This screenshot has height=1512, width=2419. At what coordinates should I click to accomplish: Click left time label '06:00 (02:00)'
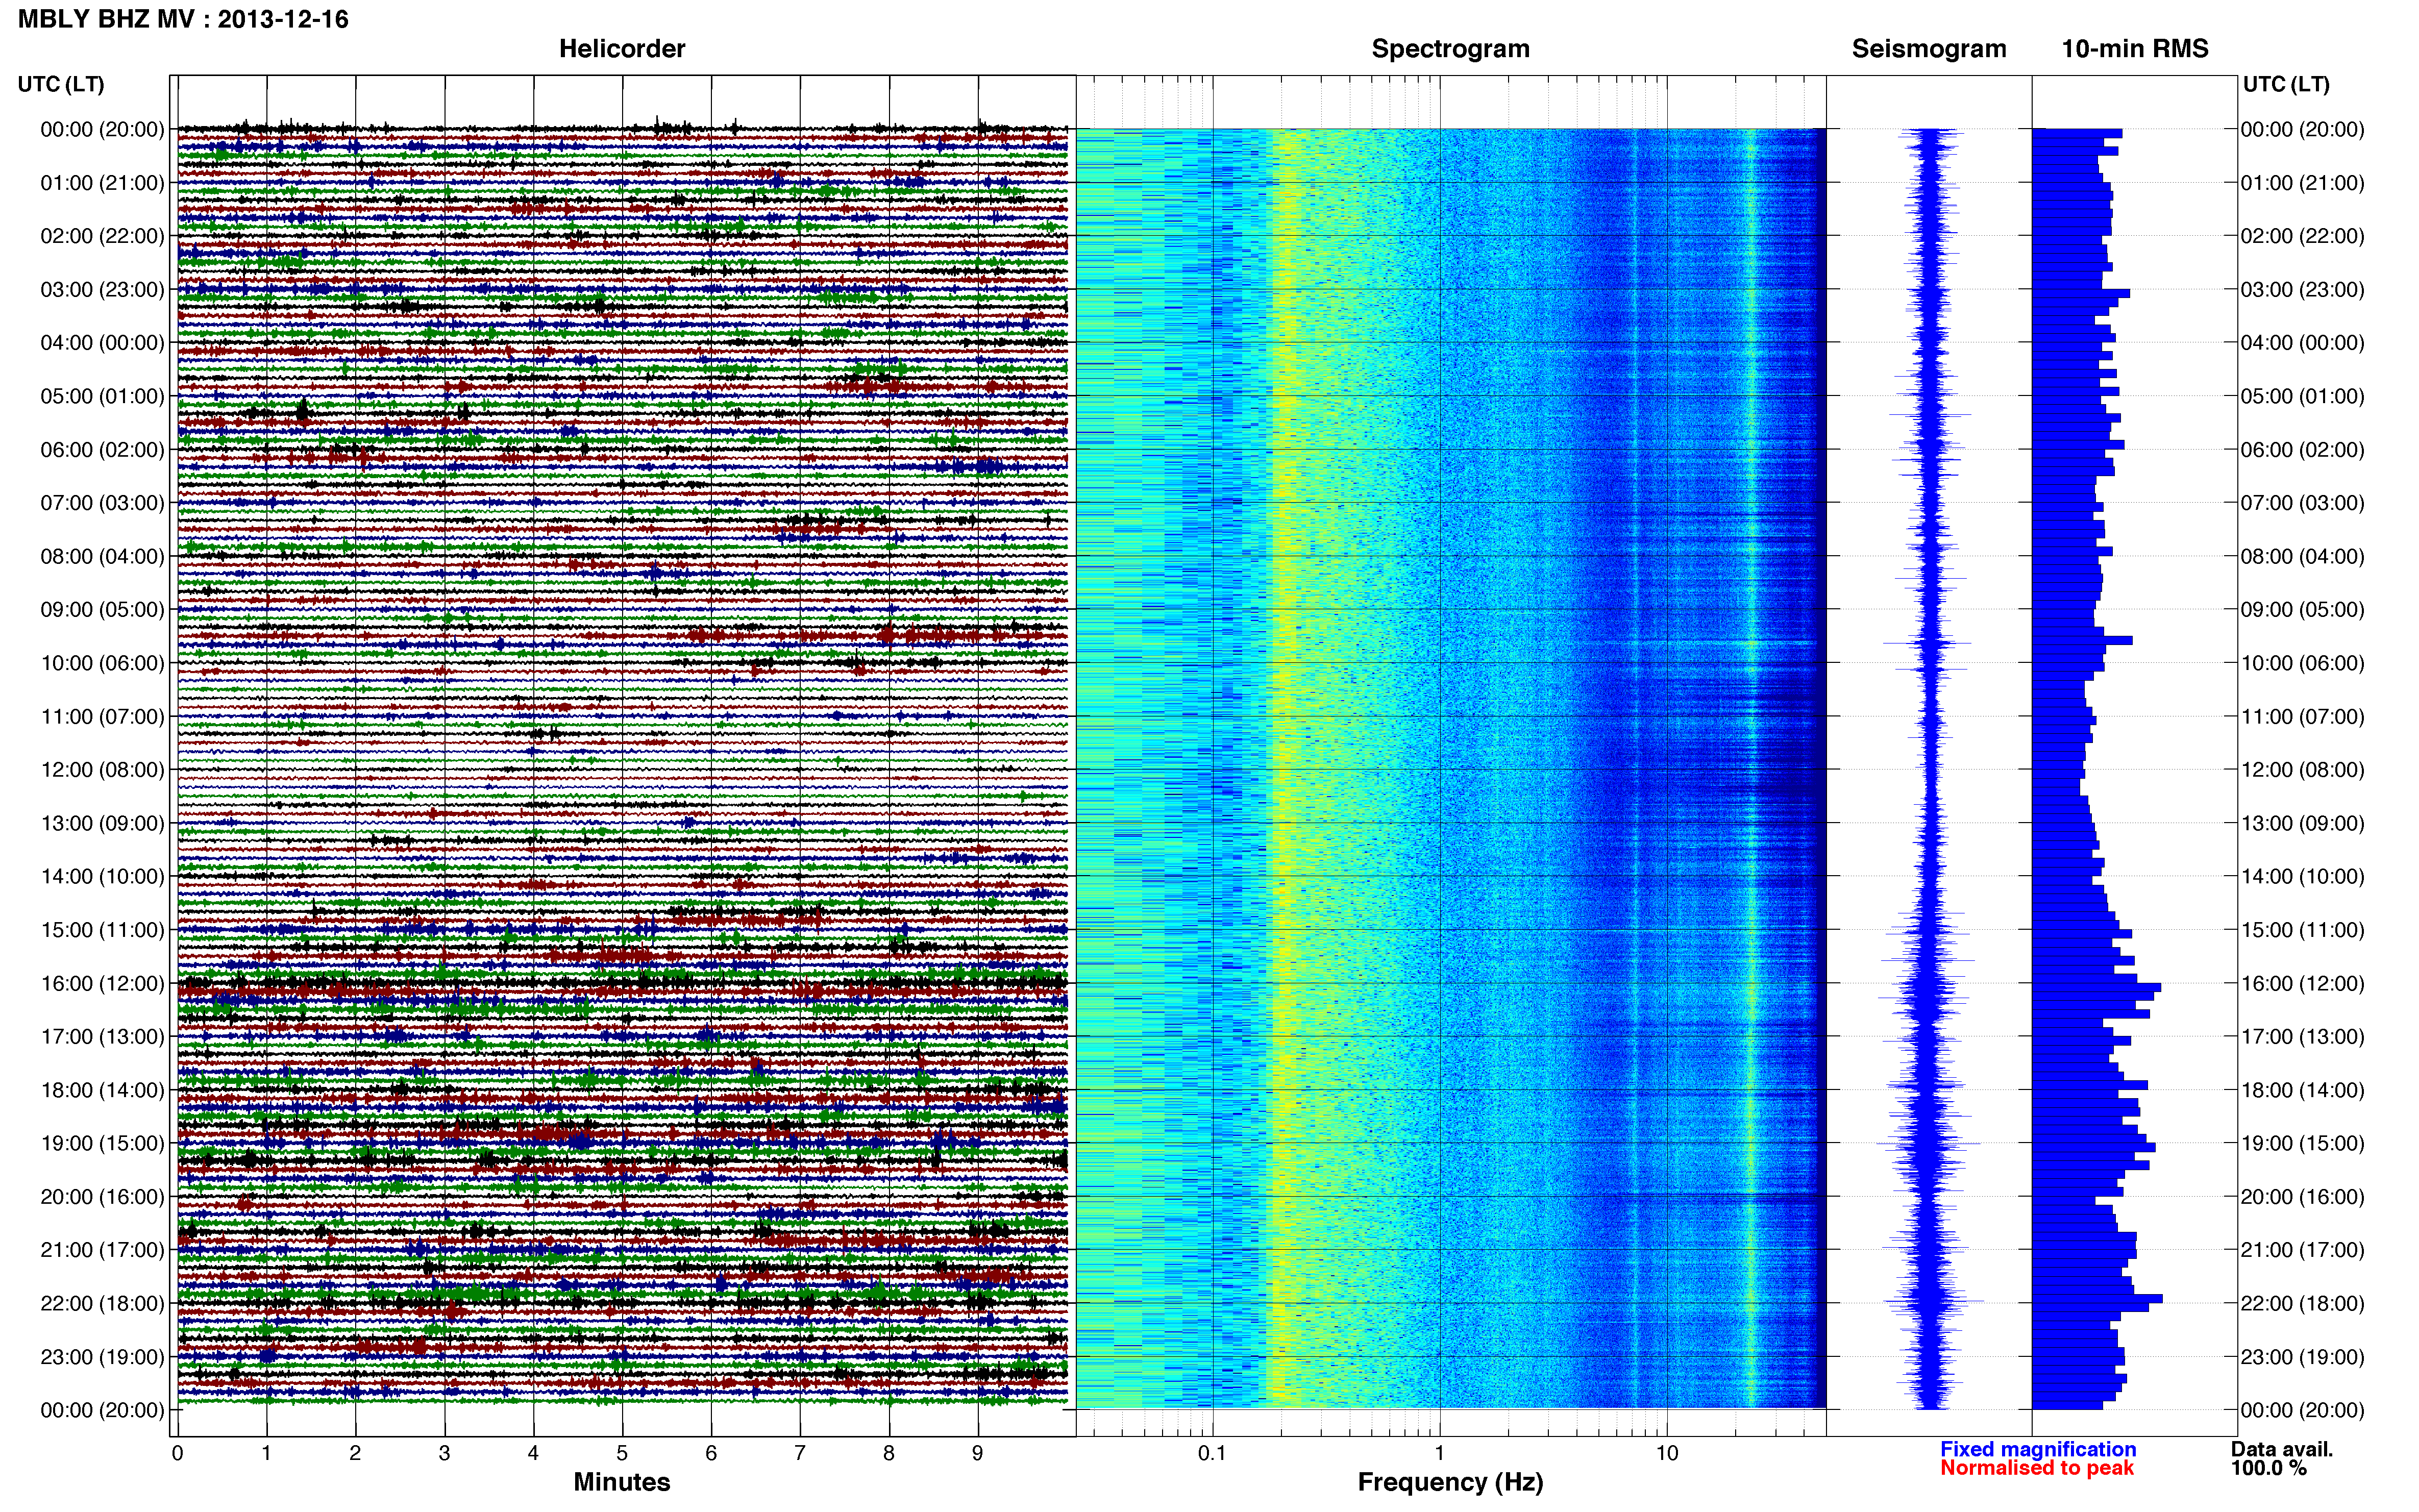102,450
